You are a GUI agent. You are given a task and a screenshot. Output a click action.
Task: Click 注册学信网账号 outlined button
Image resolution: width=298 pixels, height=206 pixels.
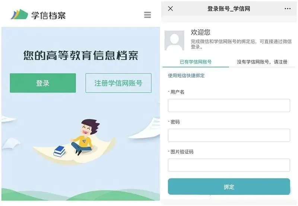click(x=118, y=83)
